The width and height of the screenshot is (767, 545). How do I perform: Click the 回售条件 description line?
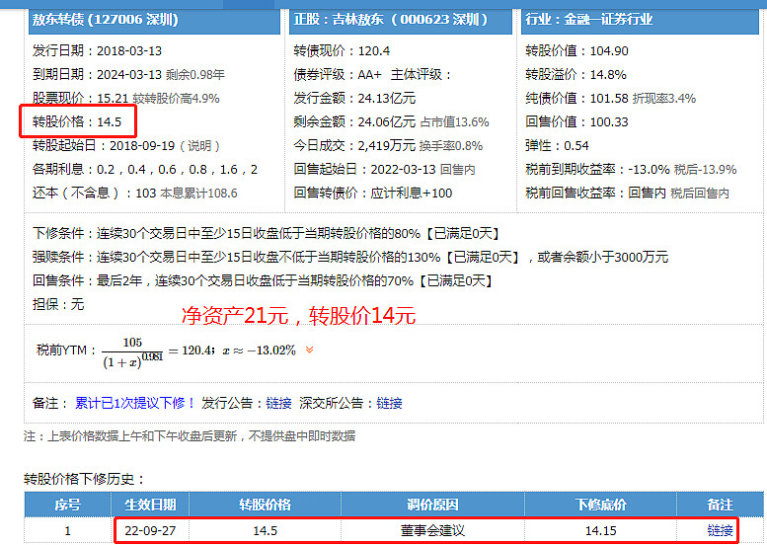pyautogui.click(x=264, y=280)
